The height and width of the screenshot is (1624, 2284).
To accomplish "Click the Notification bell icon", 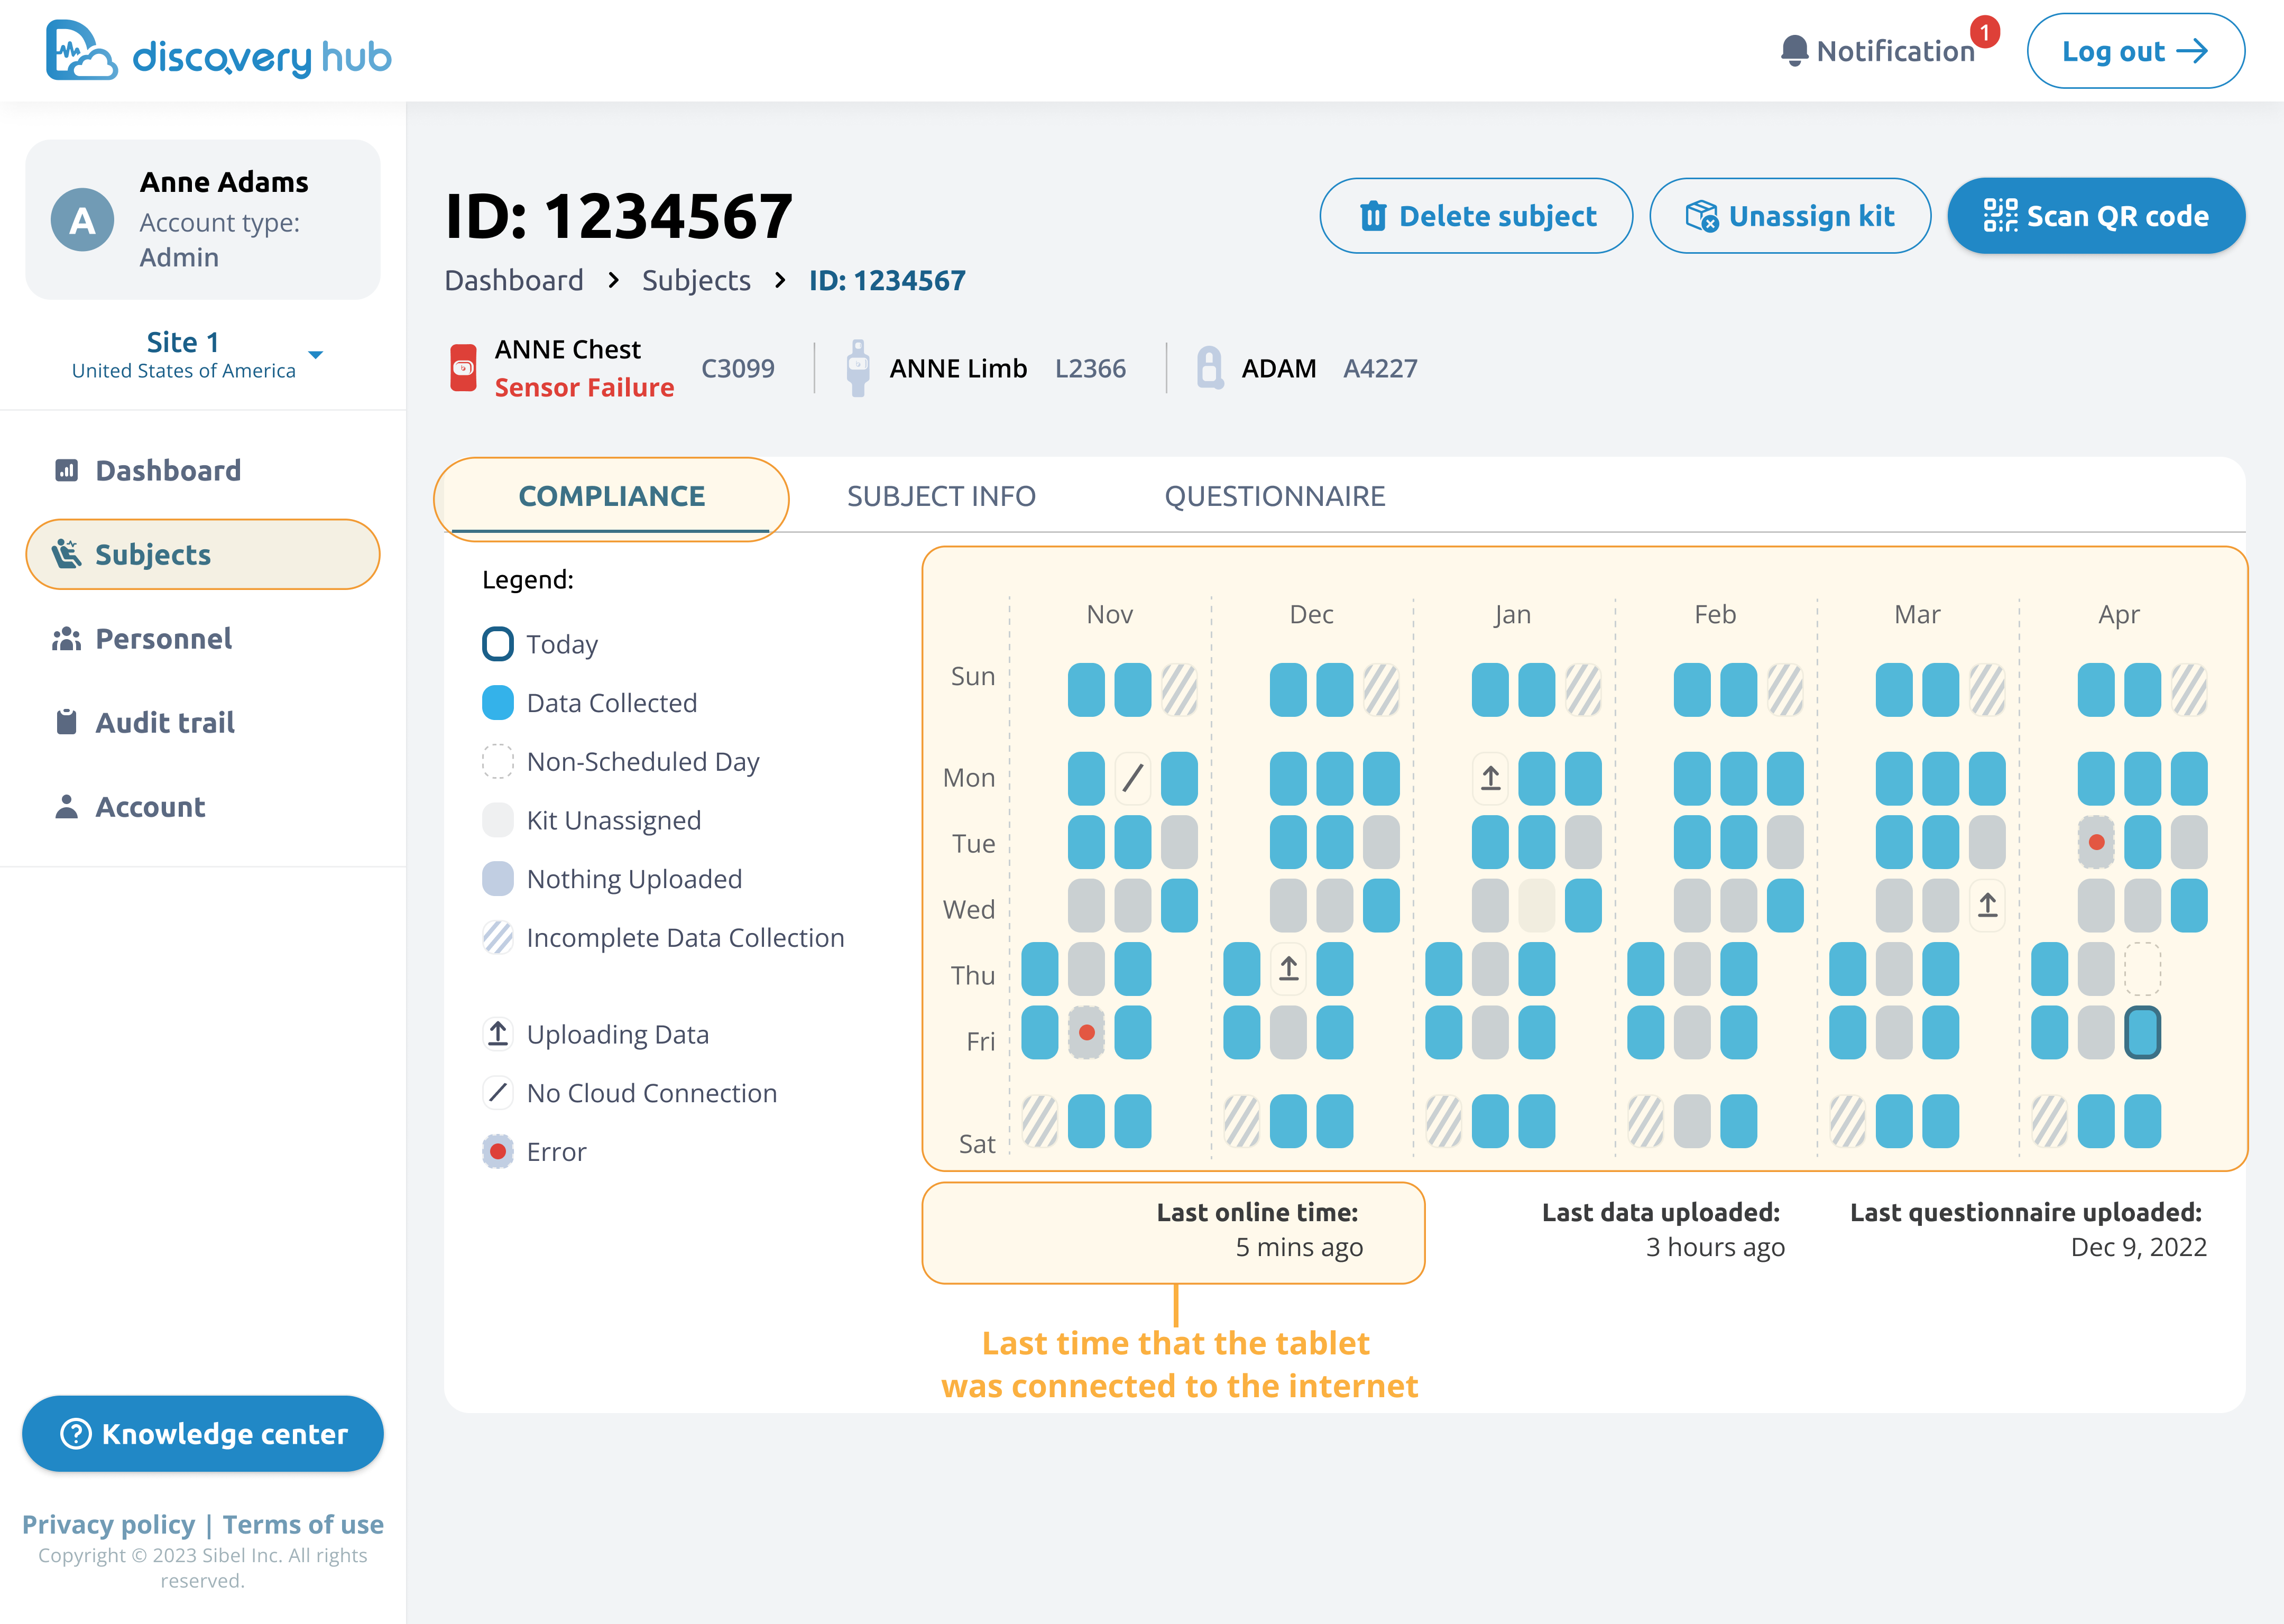I will click(1794, 51).
